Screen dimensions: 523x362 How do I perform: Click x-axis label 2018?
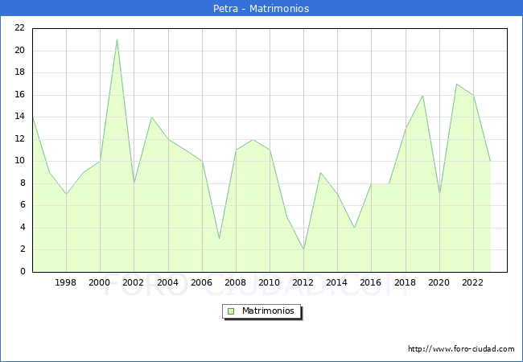tap(406, 282)
